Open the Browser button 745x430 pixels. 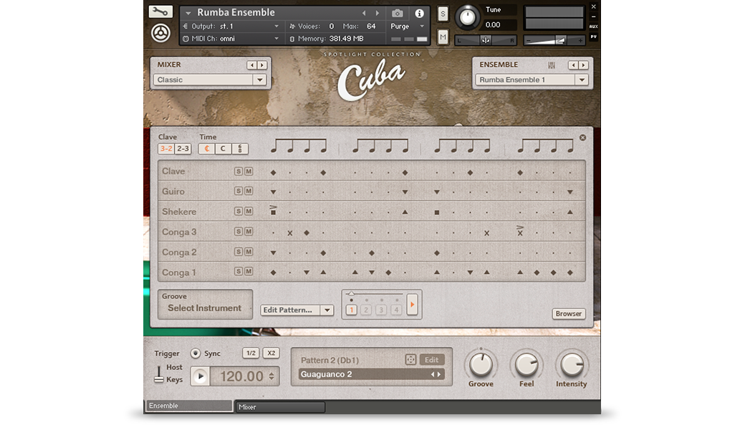569,314
